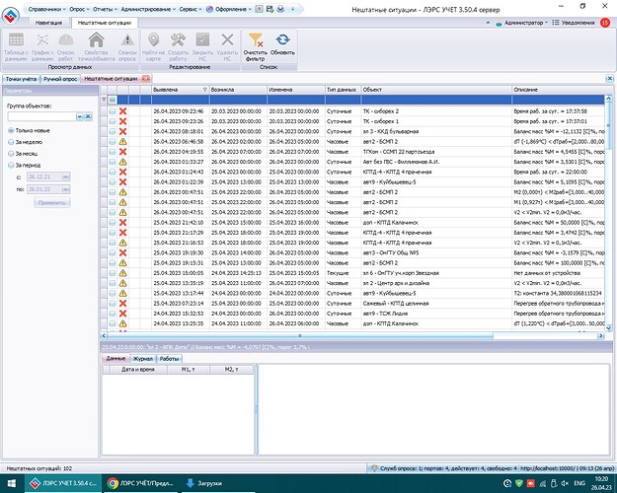Image resolution: width=617 pixels, height=493 pixels.
Task: Switch to the Ручной опрос tab
Action: [60, 79]
